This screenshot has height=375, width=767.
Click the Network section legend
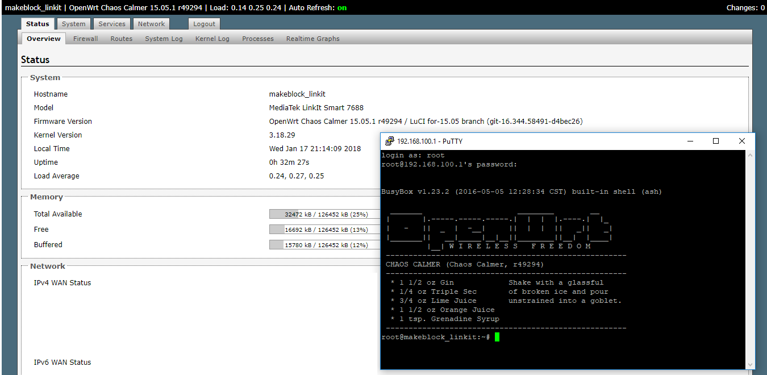48,266
